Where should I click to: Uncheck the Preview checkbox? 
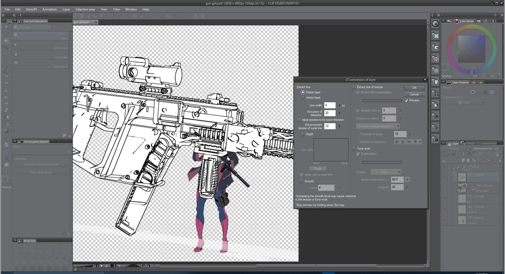pos(406,100)
